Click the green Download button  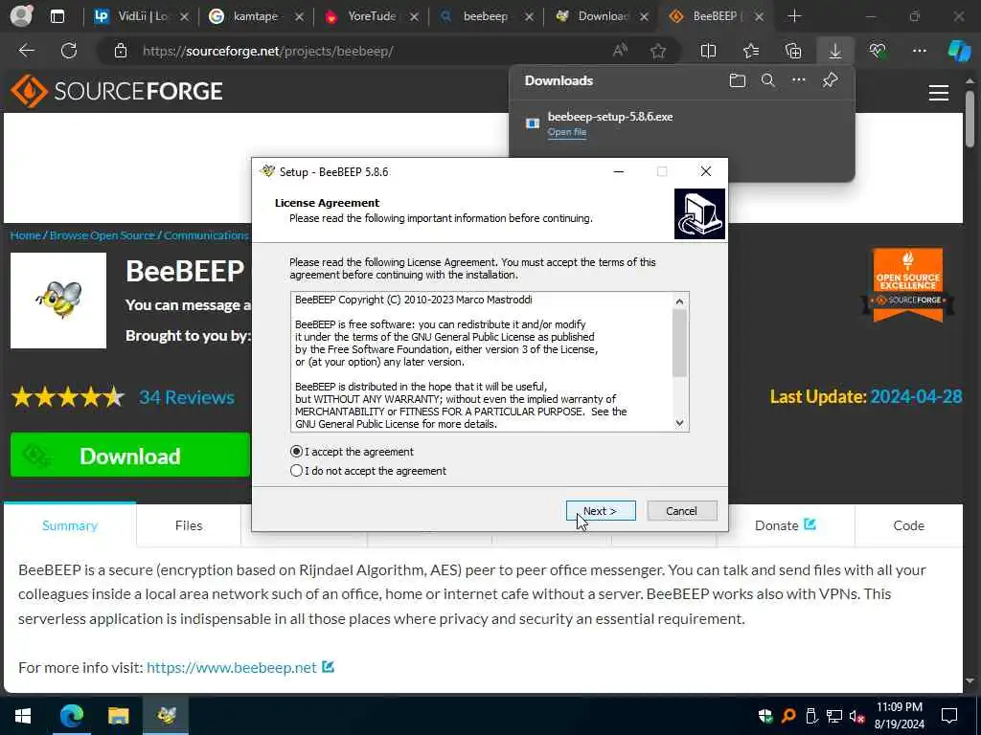(x=130, y=455)
